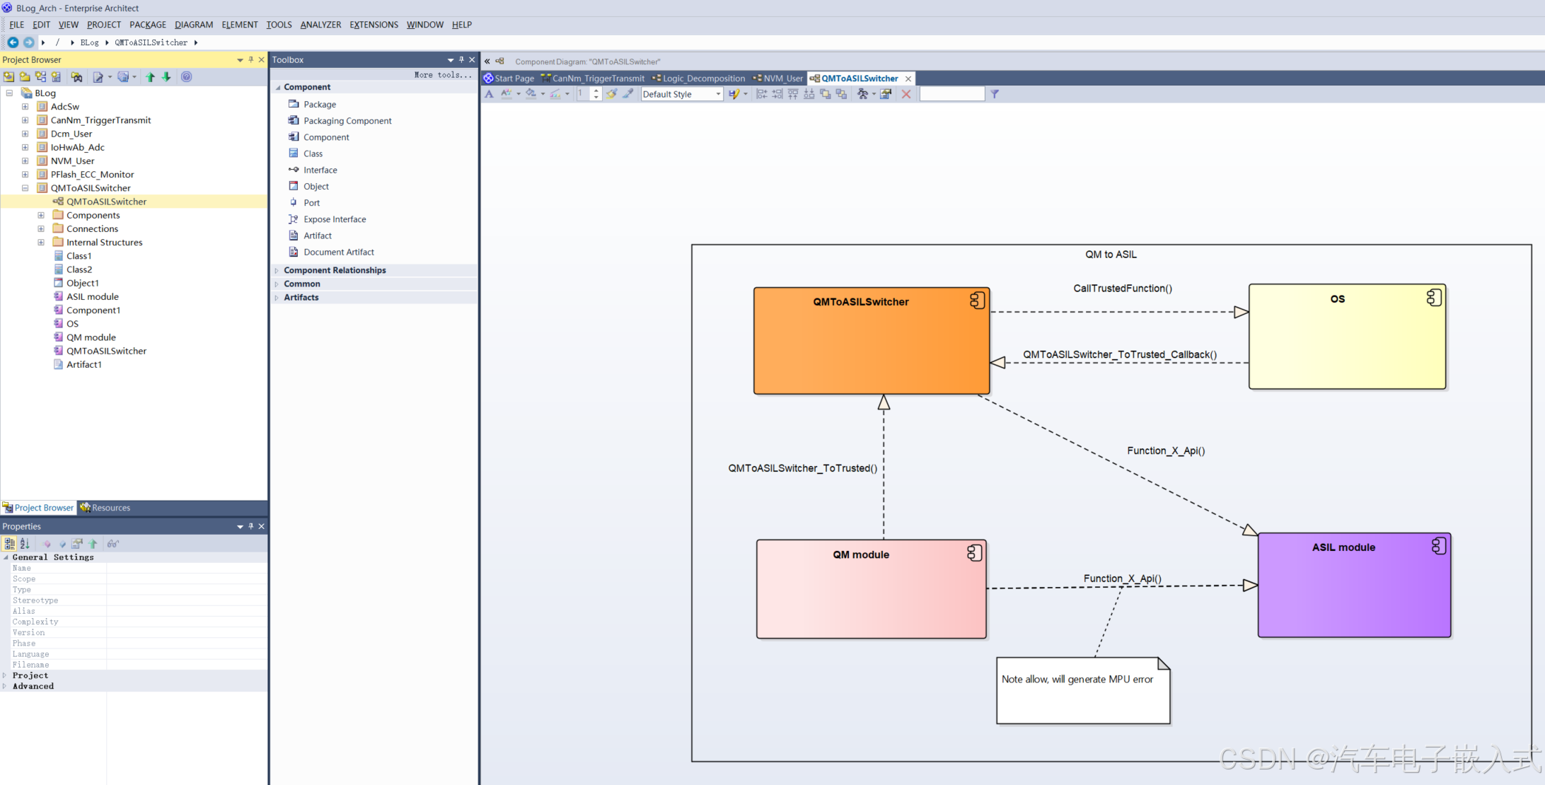The image size is (1545, 785).
Task: Pin the Toolbox panel with the auto-hide icon
Action: (461, 60)
